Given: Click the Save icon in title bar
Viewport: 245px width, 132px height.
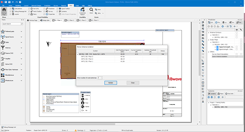Looking at the screenshot, I should click(x=6, y=2).
